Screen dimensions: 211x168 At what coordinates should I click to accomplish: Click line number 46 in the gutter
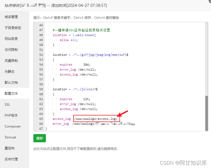click(x=41, y=25)
